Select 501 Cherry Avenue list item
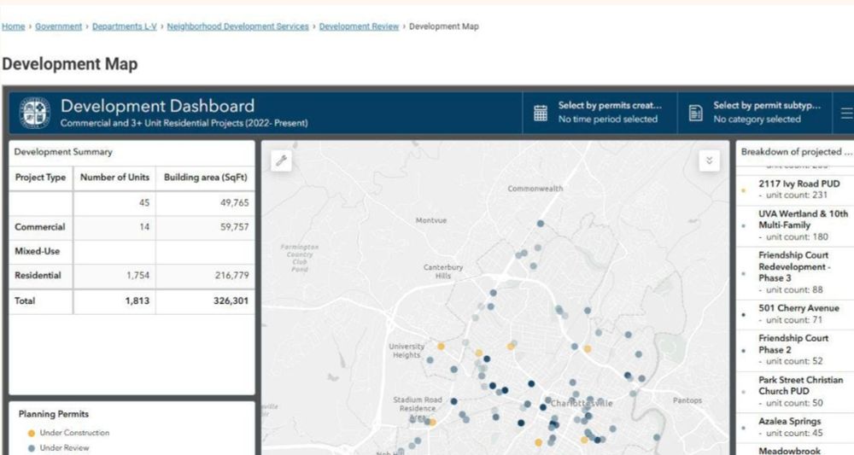Screen dimensions: 854x455 point(795,314)
